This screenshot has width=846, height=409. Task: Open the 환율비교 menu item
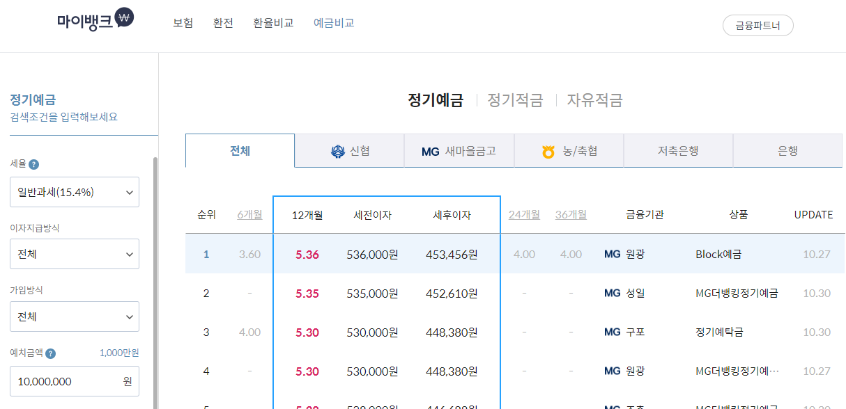pyautogui.click(x=273, y=22)
